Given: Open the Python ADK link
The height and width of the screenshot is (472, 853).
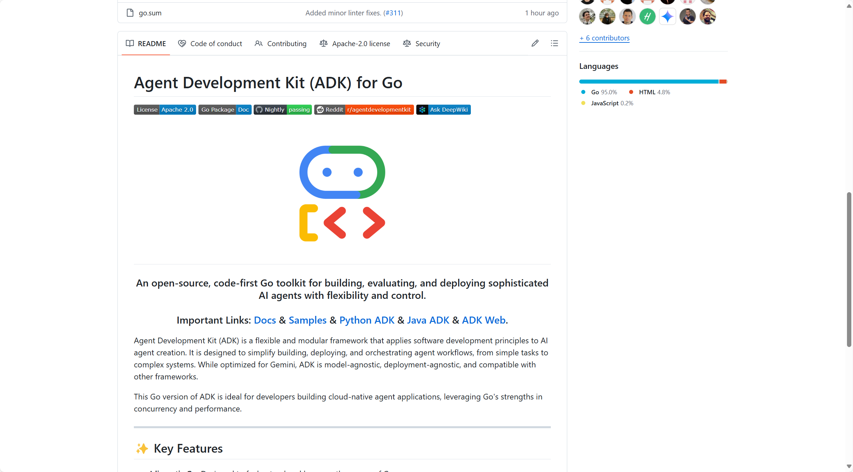Looking at the screenshot, I should (x=367, y=320).
